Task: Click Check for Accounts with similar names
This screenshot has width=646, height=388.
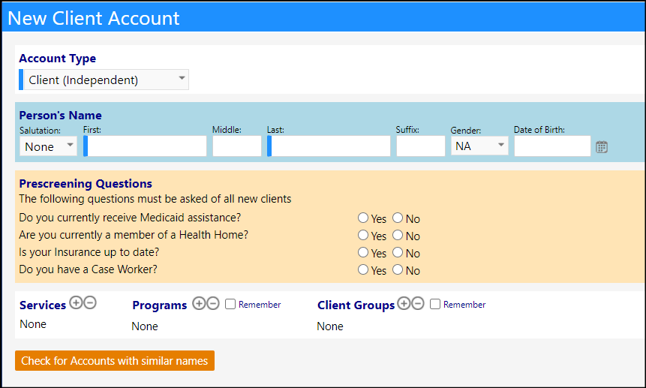Action: [x=115, y=360]
